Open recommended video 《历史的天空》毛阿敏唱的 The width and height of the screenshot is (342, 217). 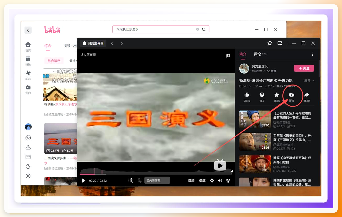293,115
